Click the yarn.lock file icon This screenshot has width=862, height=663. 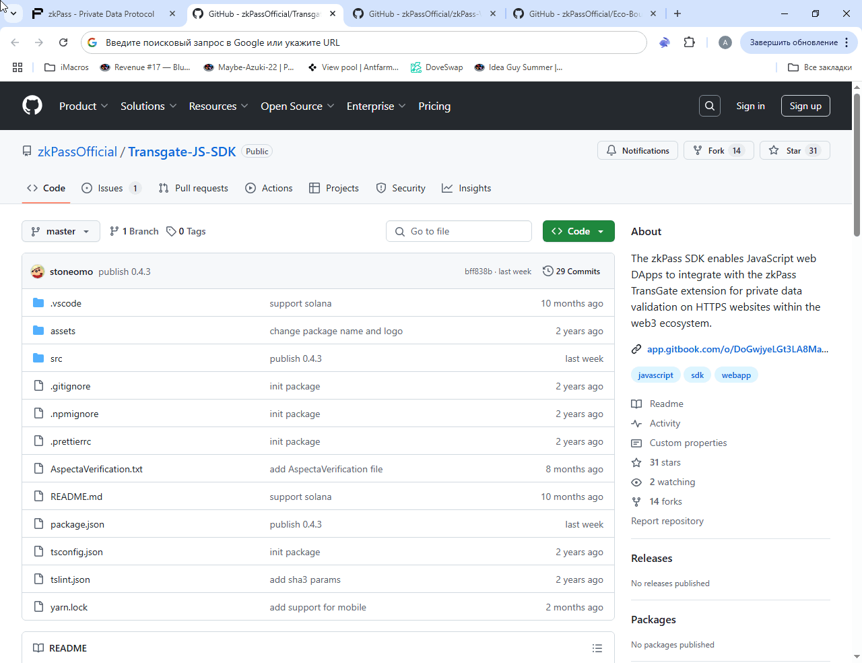tap(38, 607)
